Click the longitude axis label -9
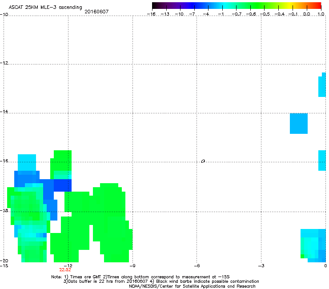Viewport: 329px width, 289px height. click(132, 266)
